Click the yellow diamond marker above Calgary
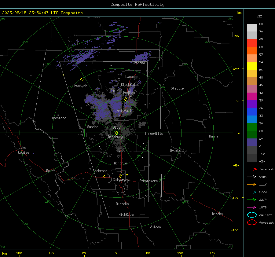275x257 pixels. (x=121, y=176)
